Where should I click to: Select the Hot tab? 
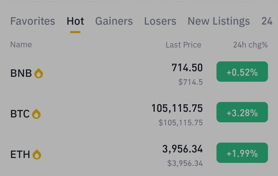tap(75, 21)
